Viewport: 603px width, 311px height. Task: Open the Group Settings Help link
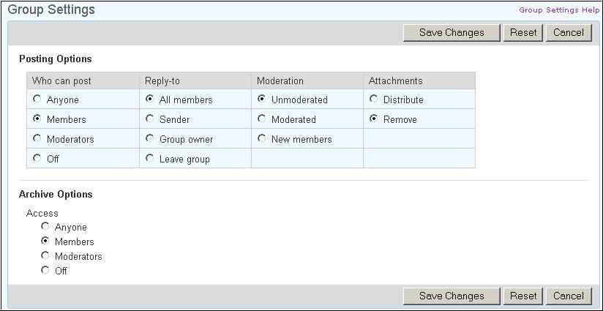pyautogui.click(x=559, y=10)
